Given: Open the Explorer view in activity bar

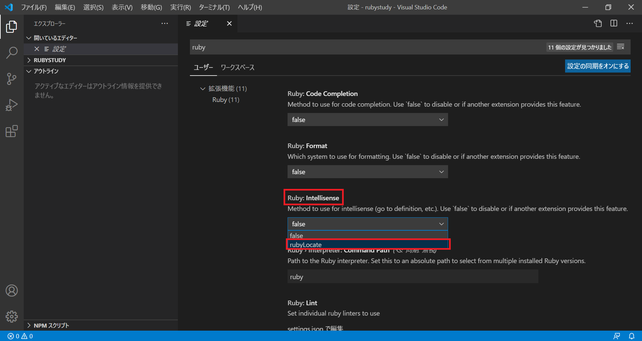Looking at the screenshot, I should click(x=12, y=27).
